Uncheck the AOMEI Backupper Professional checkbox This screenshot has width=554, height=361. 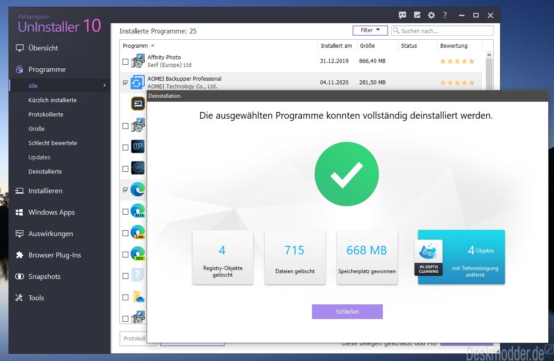pos(125,83)
